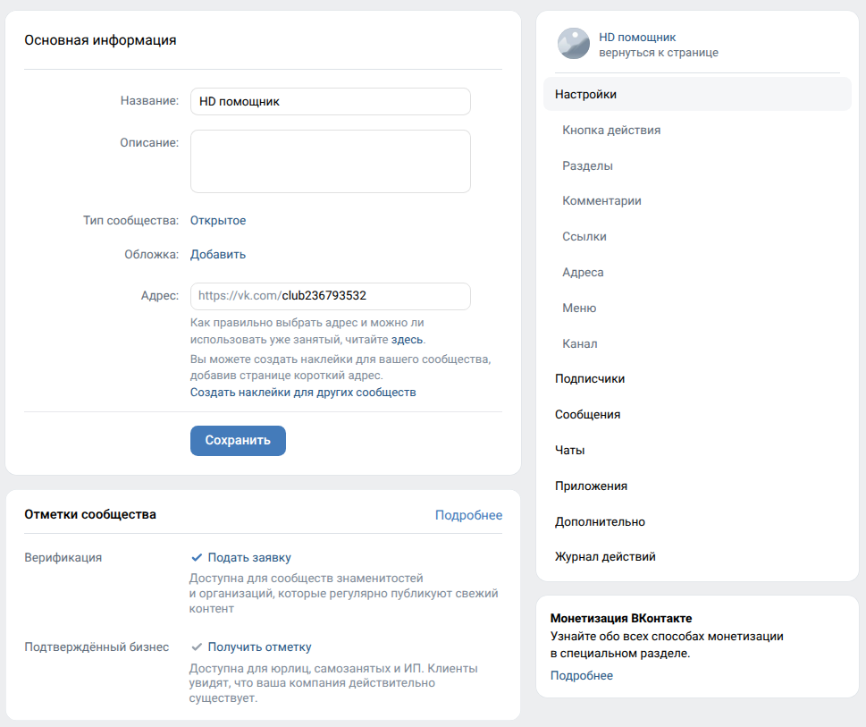Screen dimensions: 866x727
Task: Click the checkmark icon next to Получить отметку
Action: pyautogui.click(x=196, y=647)
